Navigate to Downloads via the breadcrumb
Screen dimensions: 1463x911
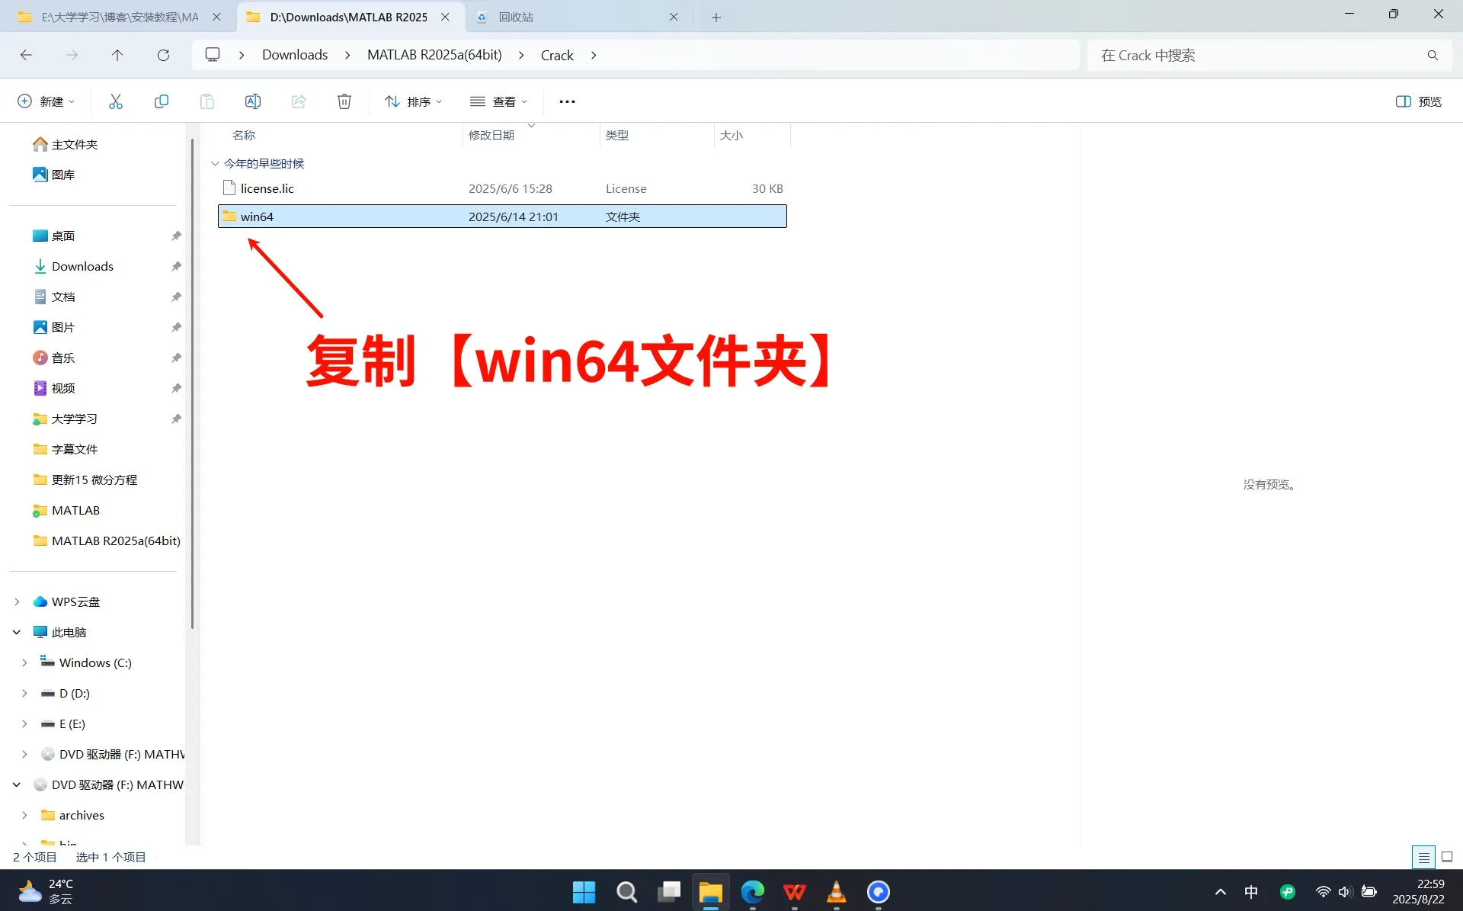tap(294, 54)
